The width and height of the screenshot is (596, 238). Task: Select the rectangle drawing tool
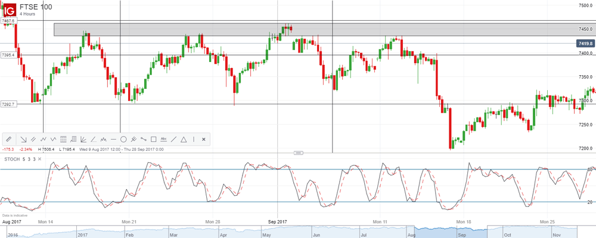click(x=154, y=139)
